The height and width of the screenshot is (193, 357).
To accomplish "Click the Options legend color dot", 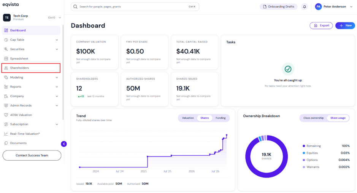I will pos(304,160).
